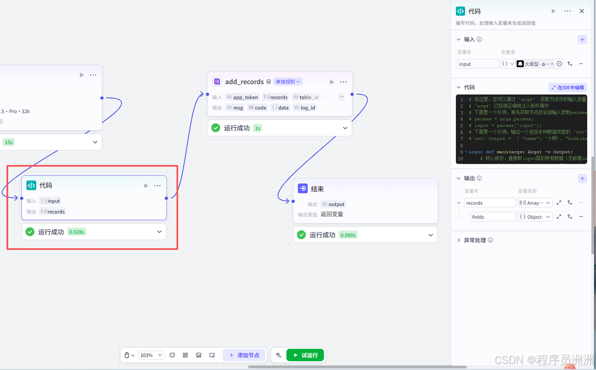Run the add_records node alone
This screenshot has height=370, width=596.
332,82
